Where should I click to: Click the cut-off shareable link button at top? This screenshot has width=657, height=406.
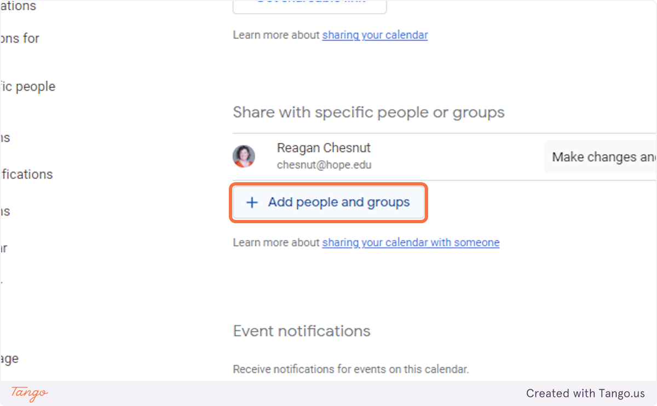(x=309, y=4)
